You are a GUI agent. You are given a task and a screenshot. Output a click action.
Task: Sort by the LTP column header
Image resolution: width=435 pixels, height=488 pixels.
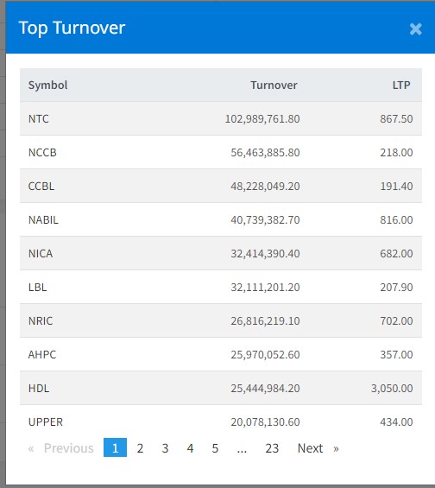(x=401, y=85)
